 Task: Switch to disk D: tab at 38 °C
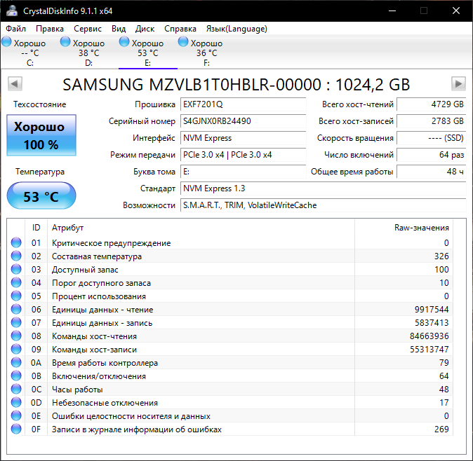point(88,53)
